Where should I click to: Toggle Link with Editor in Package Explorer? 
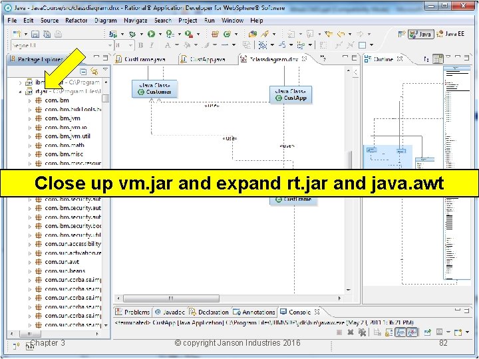(94, 72)
